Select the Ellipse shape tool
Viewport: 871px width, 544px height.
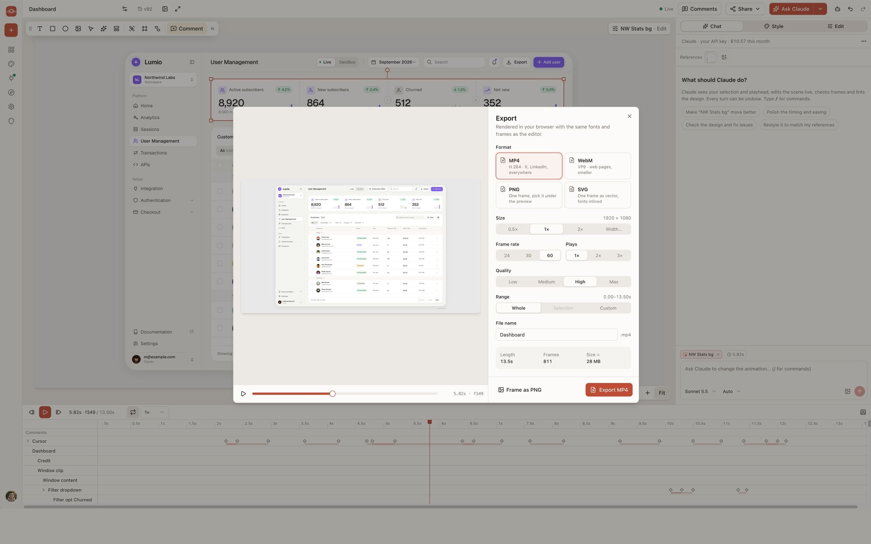65,29
